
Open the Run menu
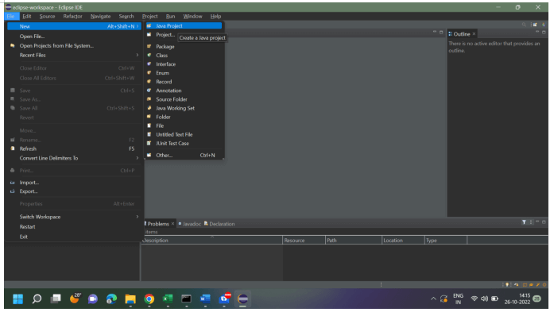click(171, 16)
